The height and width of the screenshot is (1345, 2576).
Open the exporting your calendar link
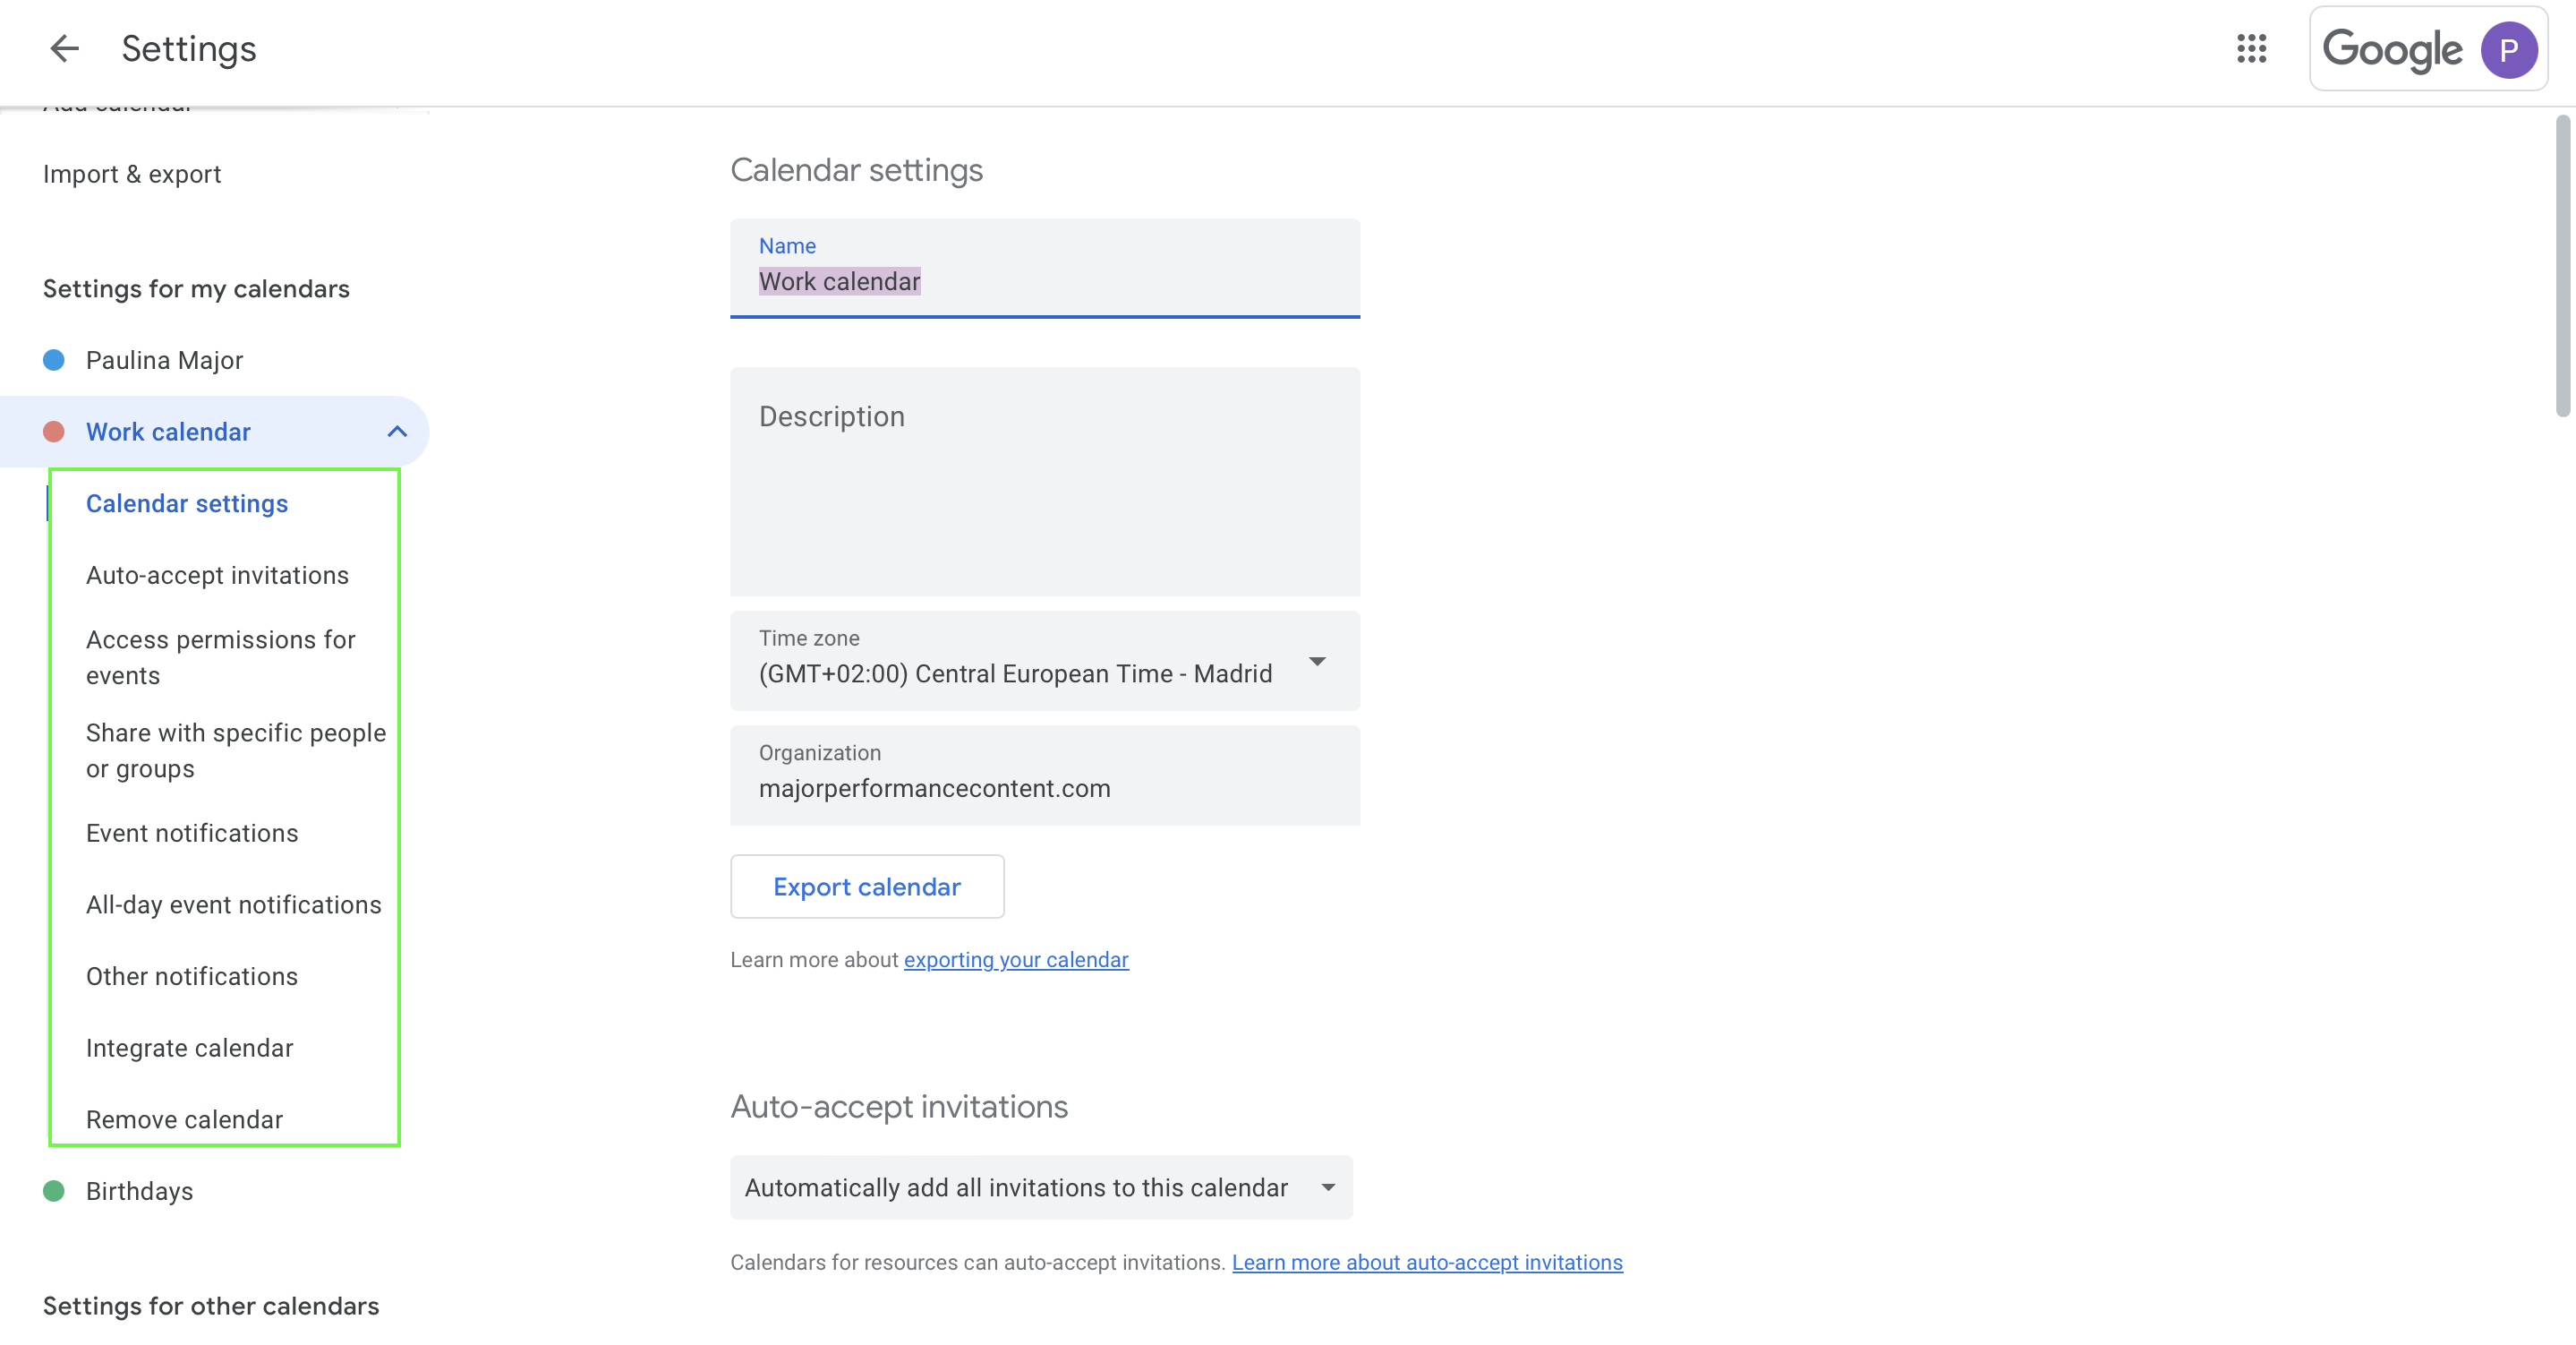click(x=1016, y=959)
